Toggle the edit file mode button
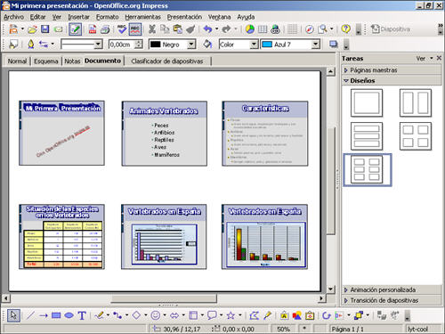This screenshot has height=334, width=445. [76, 29]
